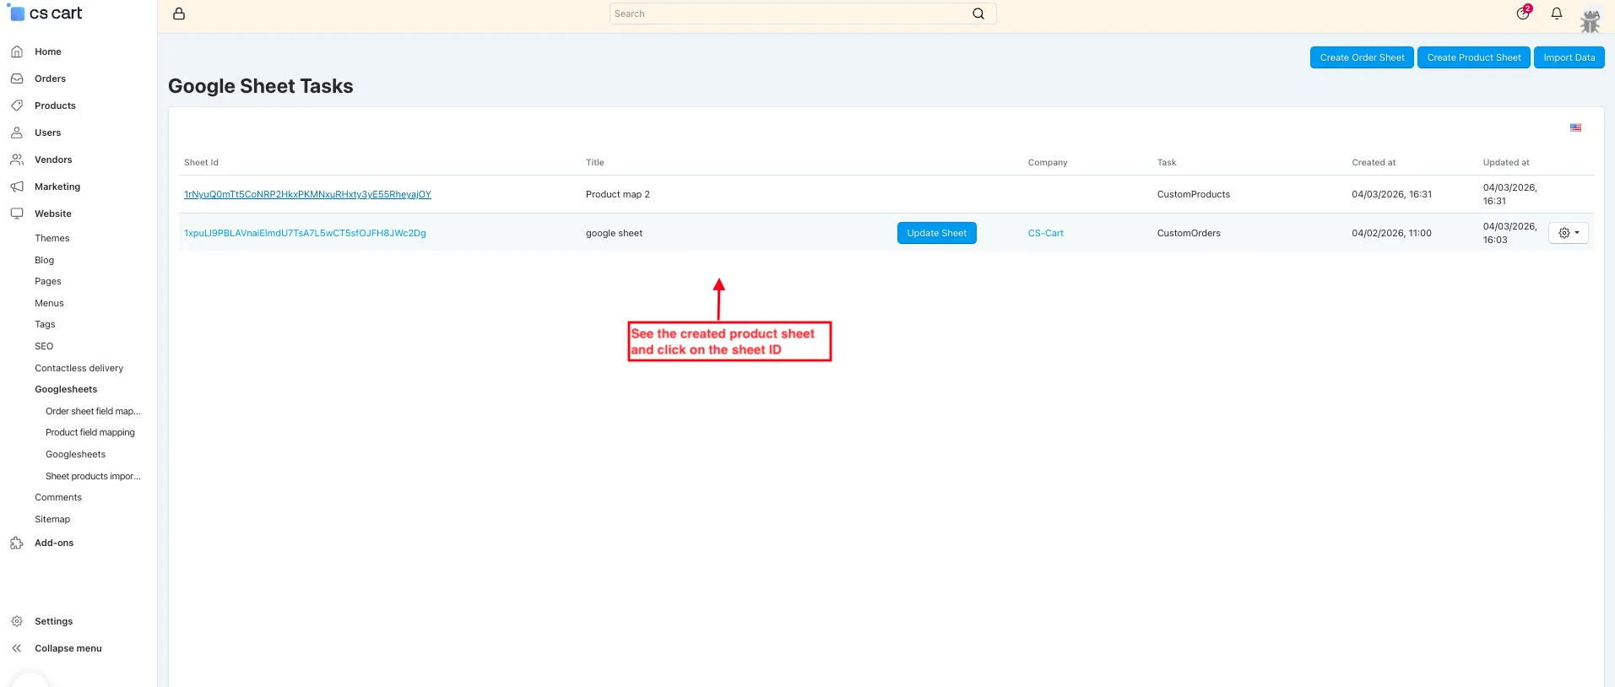Click the search magnifier icon
This screenshot has width=1615, height=687.
pyautogui.click(x=978, y=14)
